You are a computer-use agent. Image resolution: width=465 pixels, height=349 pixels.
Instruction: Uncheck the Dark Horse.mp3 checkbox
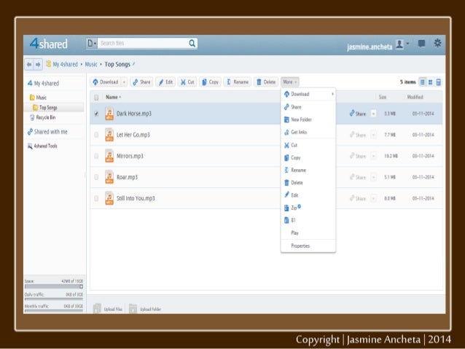(96, 114)
